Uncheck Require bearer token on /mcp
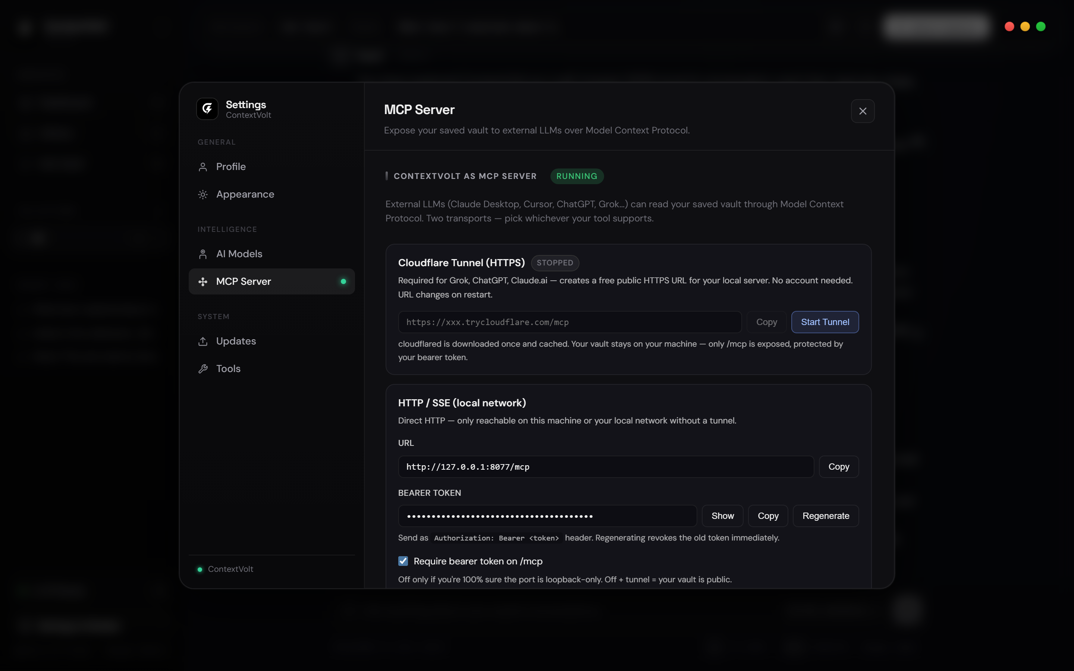The image size is (1074, 671). (x=403, y=561)
